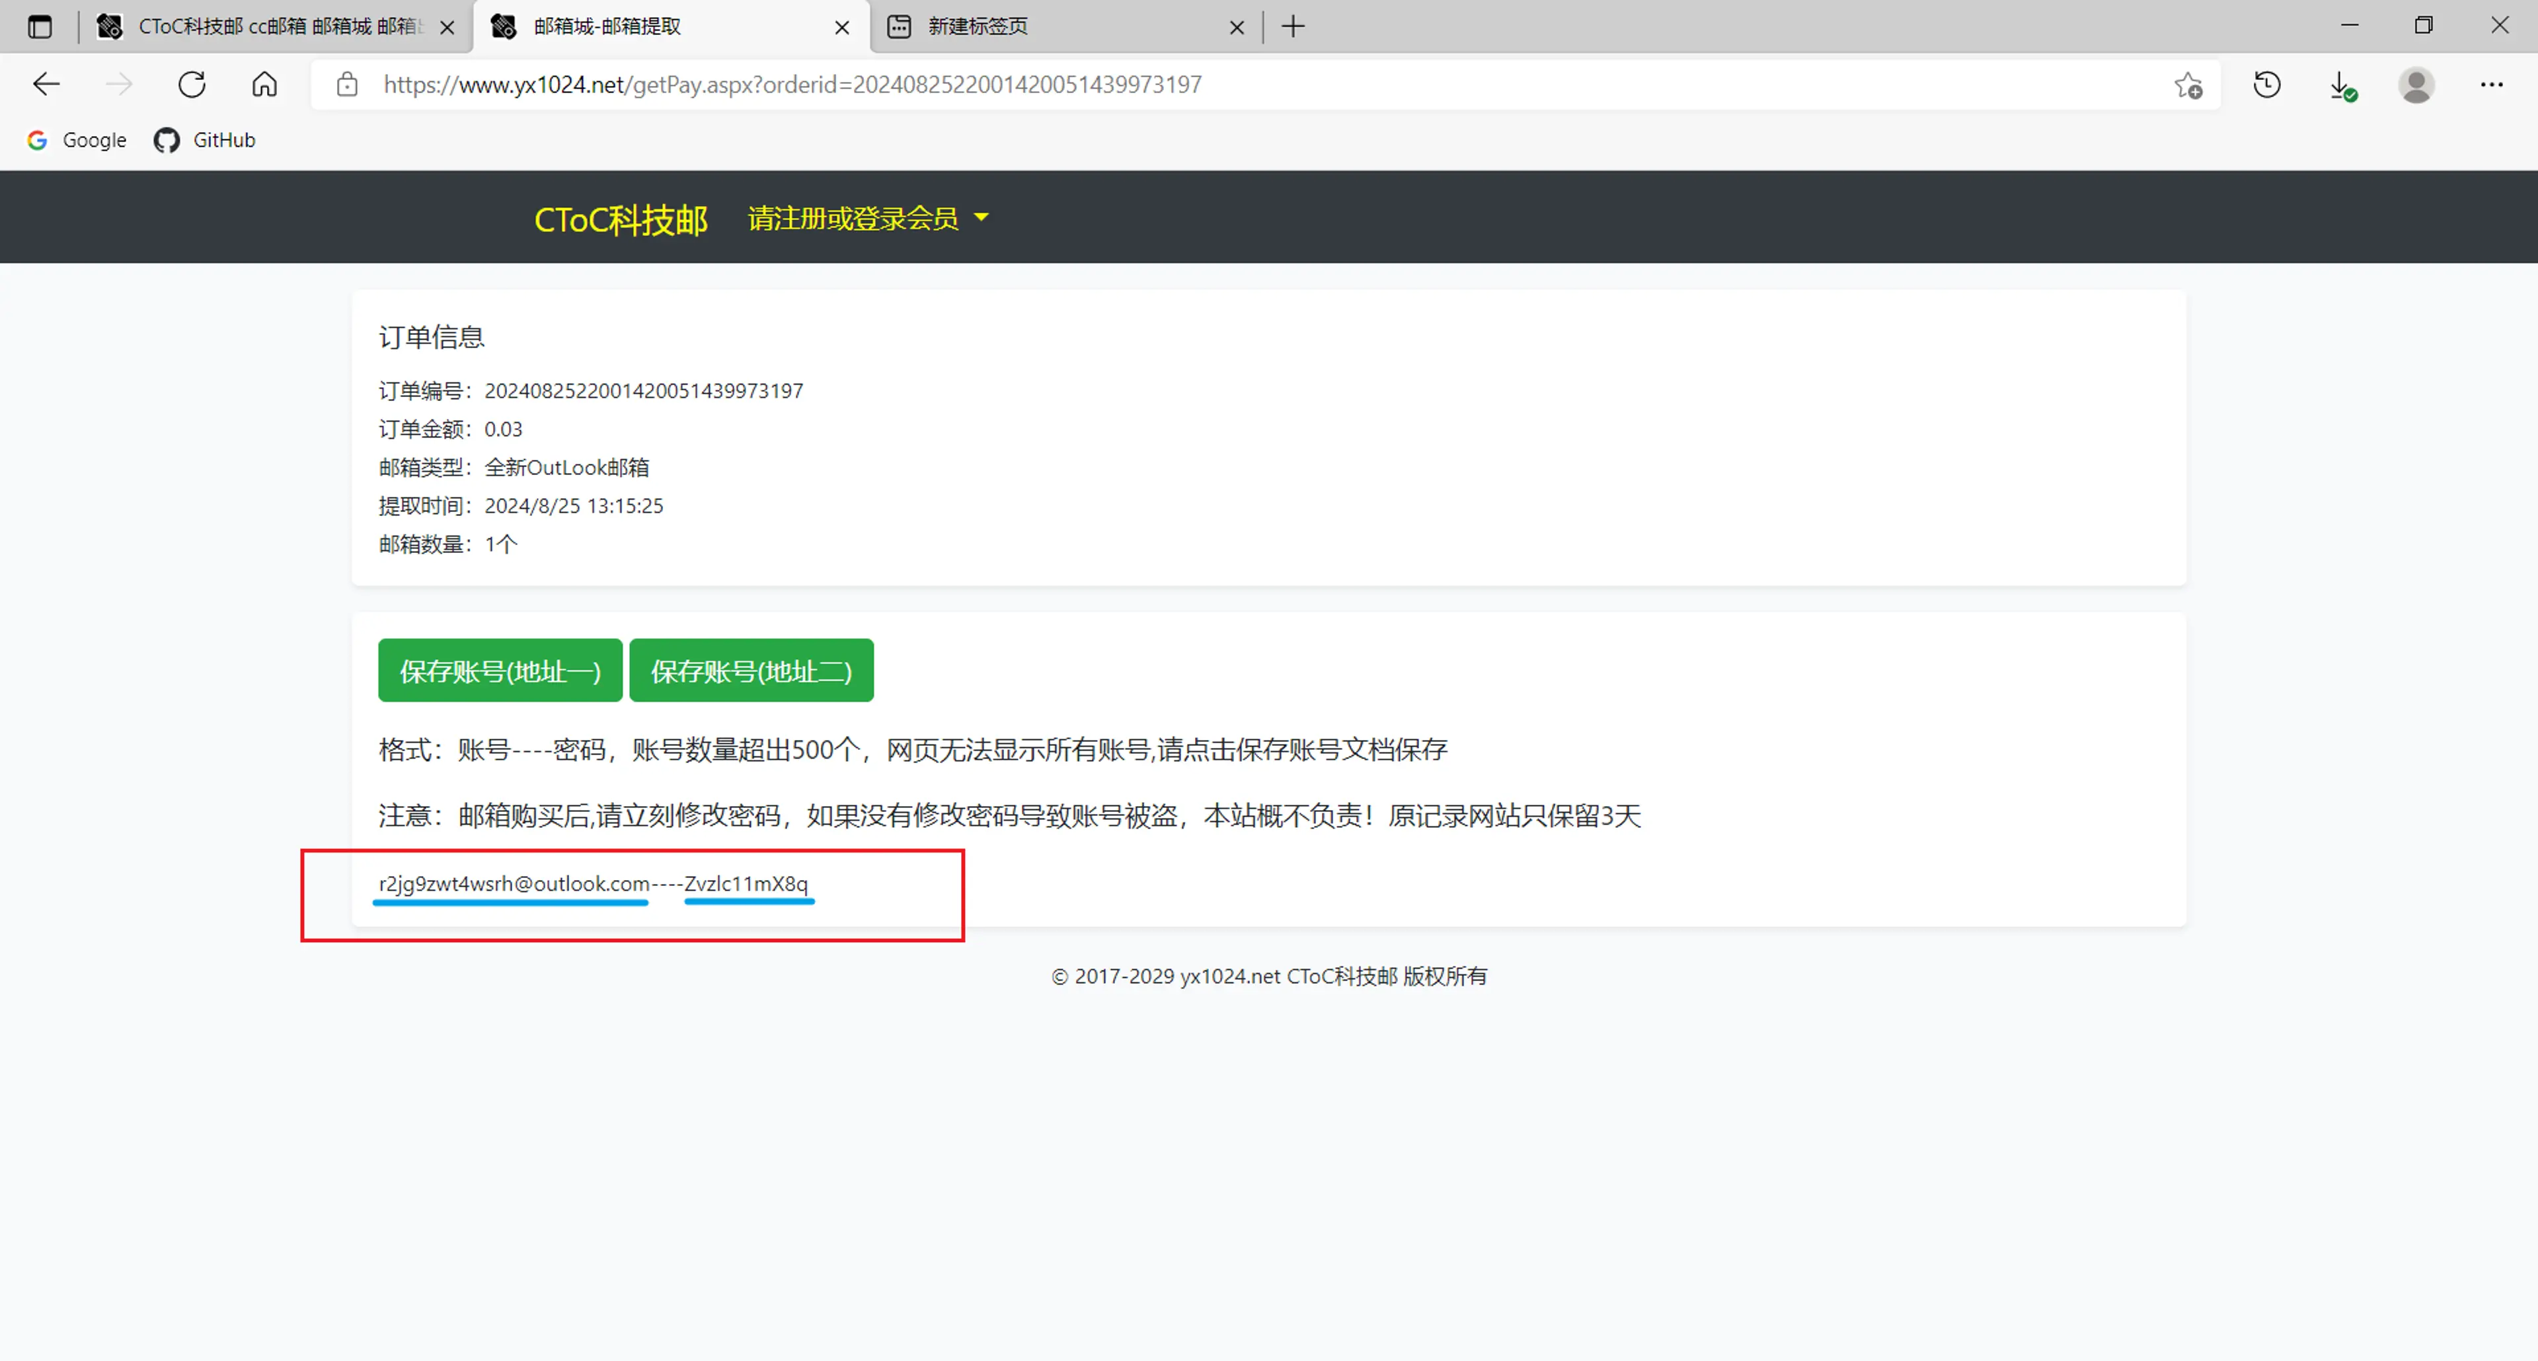Screen dimensions: 2538x1361
Task: Toggle vertical tabs with the tab actions icon
Action: click(40, 26)
